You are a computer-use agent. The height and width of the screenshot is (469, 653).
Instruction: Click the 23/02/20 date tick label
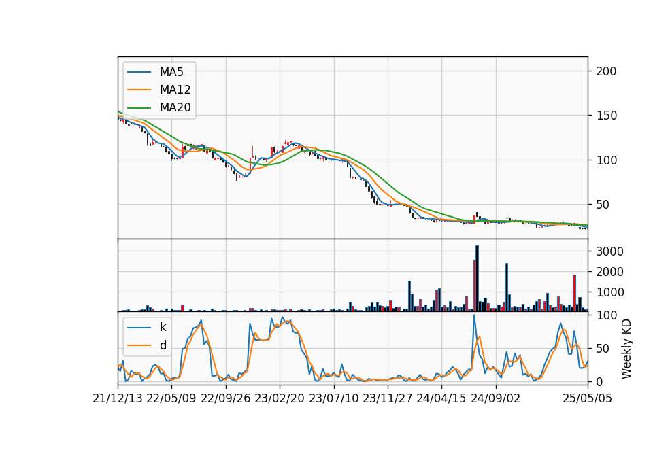(x=280, y=399)
